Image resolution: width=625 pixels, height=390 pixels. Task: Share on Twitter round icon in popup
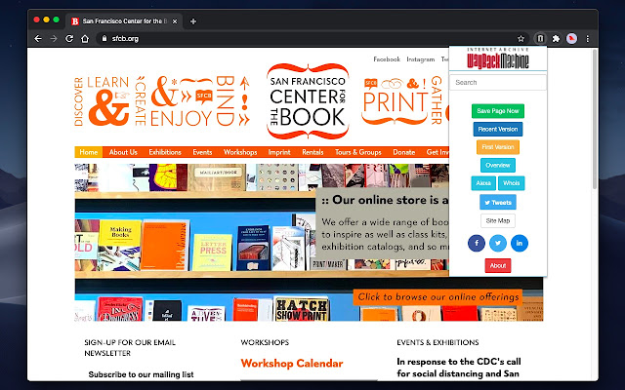click(x=498, y=243)
